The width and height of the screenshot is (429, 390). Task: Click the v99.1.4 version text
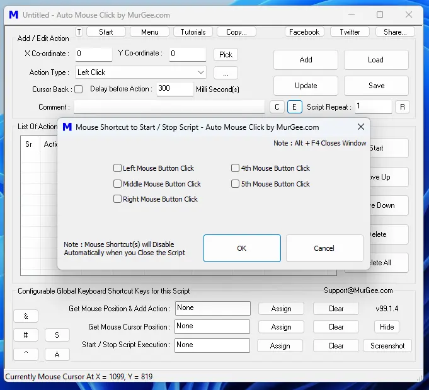click(x=387, y=309)
